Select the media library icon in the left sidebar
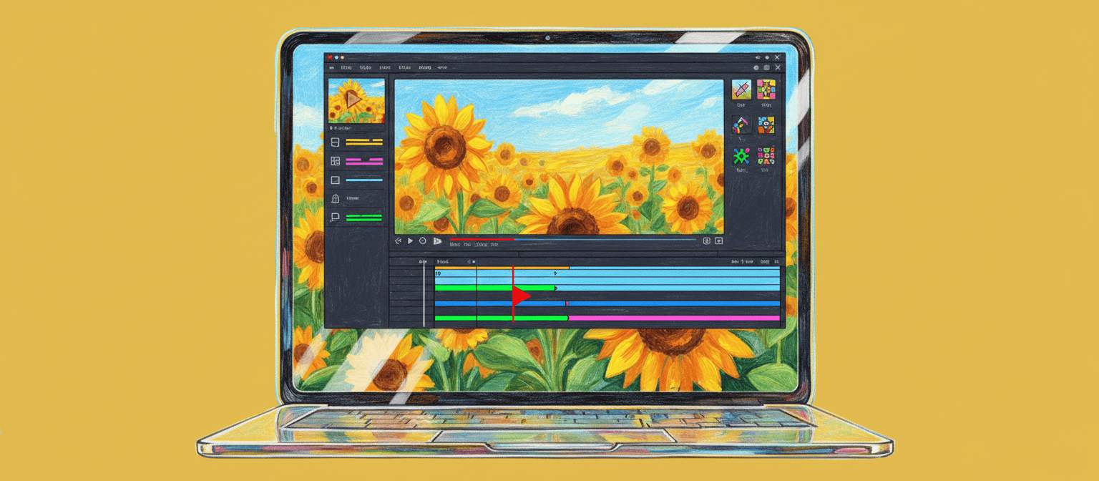Viewport: 1099px width, 481px height. [335, 142]
